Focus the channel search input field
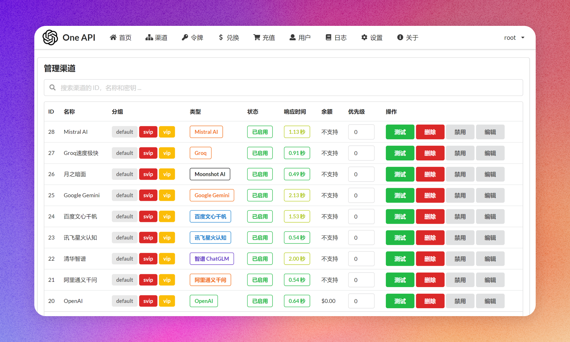This screenshot has height=342, width=570. [x=283, y=88]
